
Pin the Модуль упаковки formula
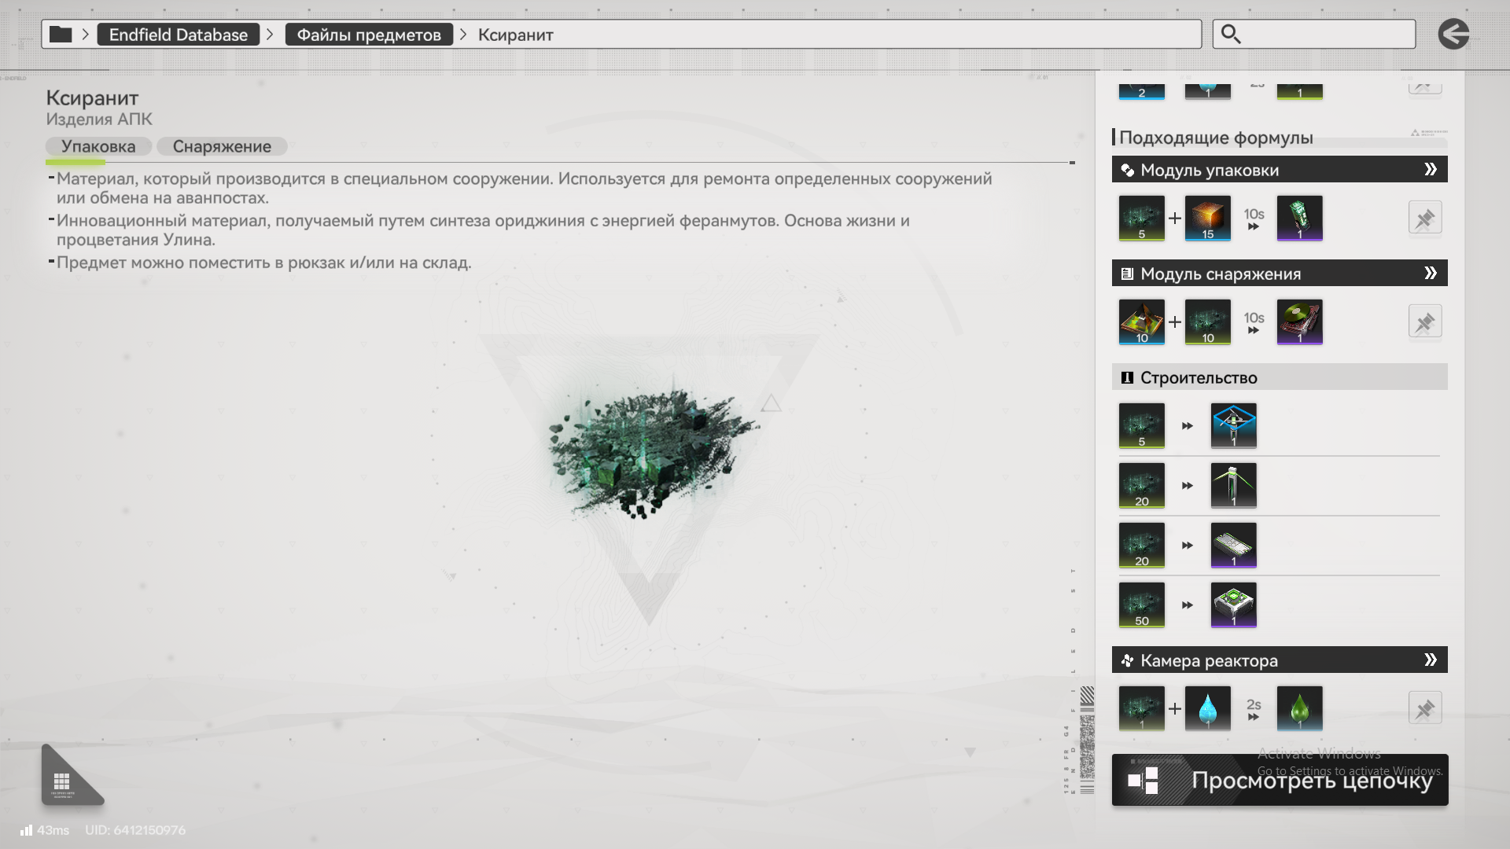[x=1424, y=219]
